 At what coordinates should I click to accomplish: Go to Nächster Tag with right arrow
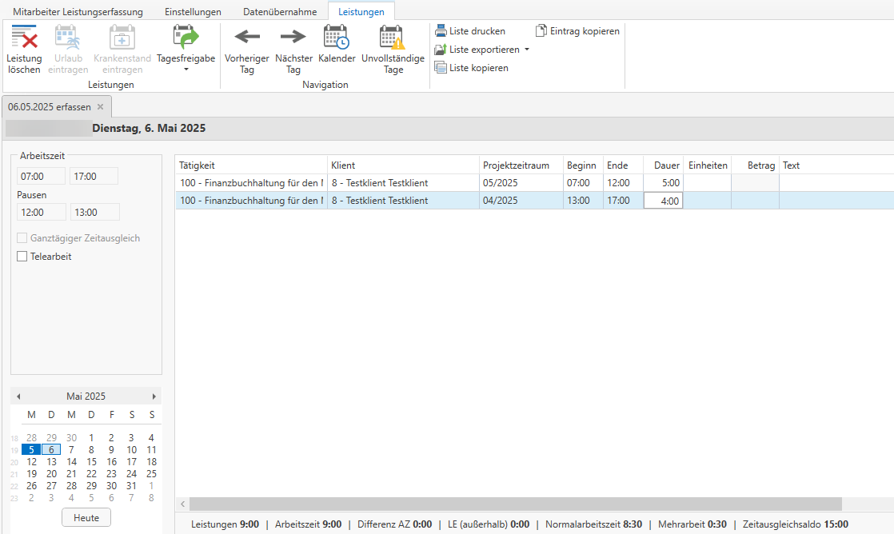[x=293, y=37]
